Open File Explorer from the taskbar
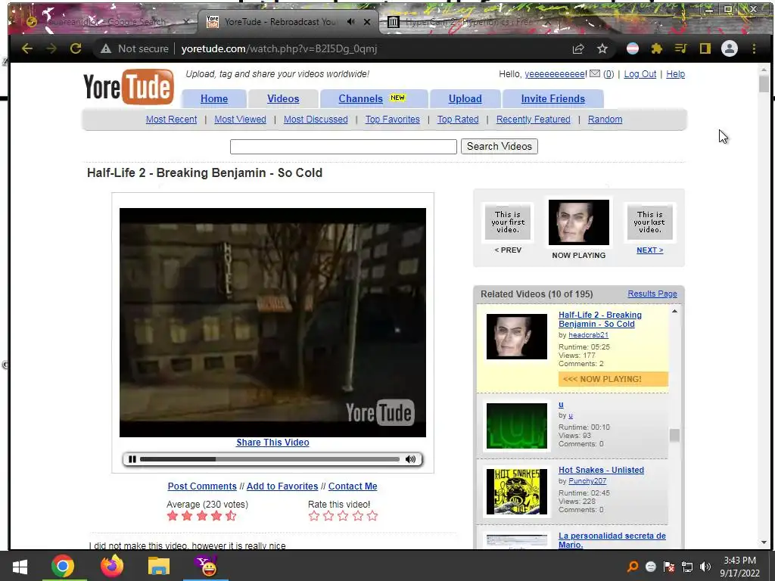 point(159,566)
